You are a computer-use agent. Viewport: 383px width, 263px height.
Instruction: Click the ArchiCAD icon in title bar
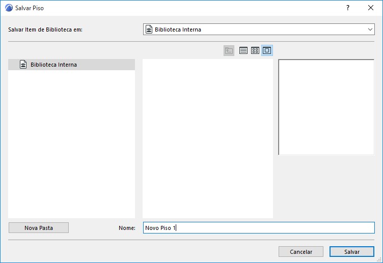coord(9,8)
